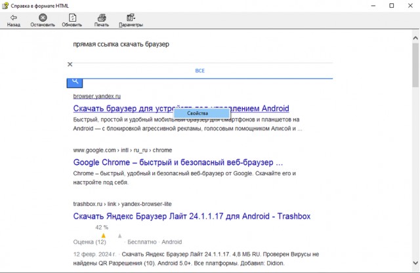
Task: Open the Google Chrome веб-браузер result
Action: click(178, 162)
